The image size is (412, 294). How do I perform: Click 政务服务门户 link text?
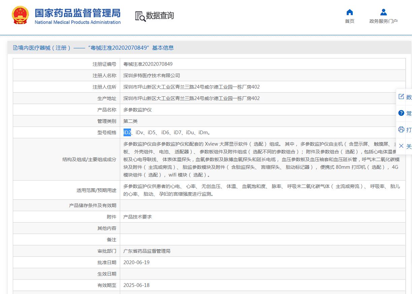383,21
